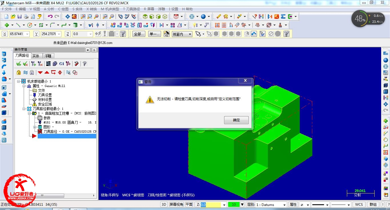Open the operations manager panel dropdown arrow
The width and height of the screenshot is (390, 210).
[x=88, y=50]
